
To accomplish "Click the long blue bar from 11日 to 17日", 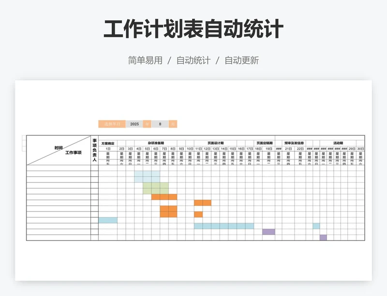I will click(224, 226).
